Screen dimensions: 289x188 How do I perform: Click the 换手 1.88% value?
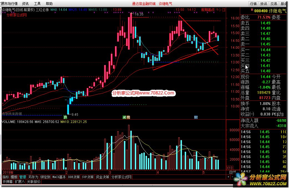(265, 104)
